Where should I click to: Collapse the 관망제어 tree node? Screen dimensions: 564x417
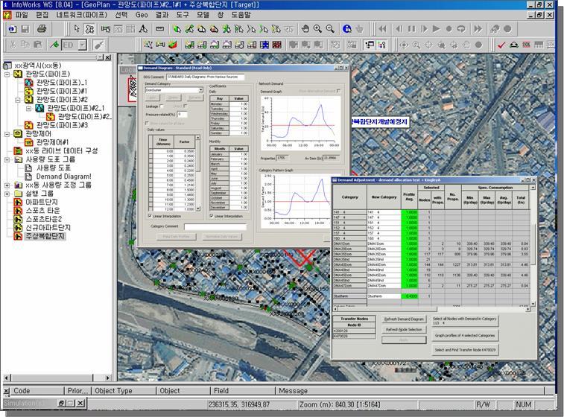click(x=7, y=134)
